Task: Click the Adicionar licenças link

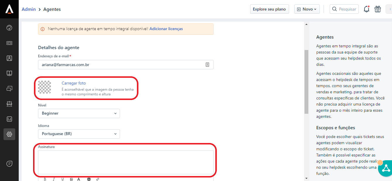Action: [166, 29]
